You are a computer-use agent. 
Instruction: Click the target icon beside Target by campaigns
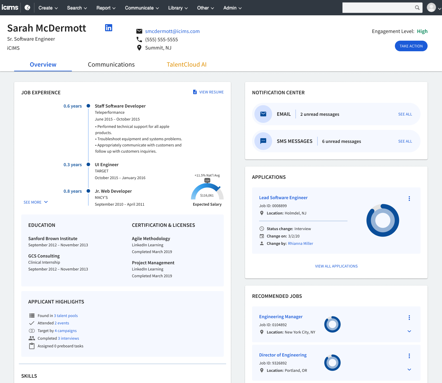pyautogui.click(x=32, y=331)
